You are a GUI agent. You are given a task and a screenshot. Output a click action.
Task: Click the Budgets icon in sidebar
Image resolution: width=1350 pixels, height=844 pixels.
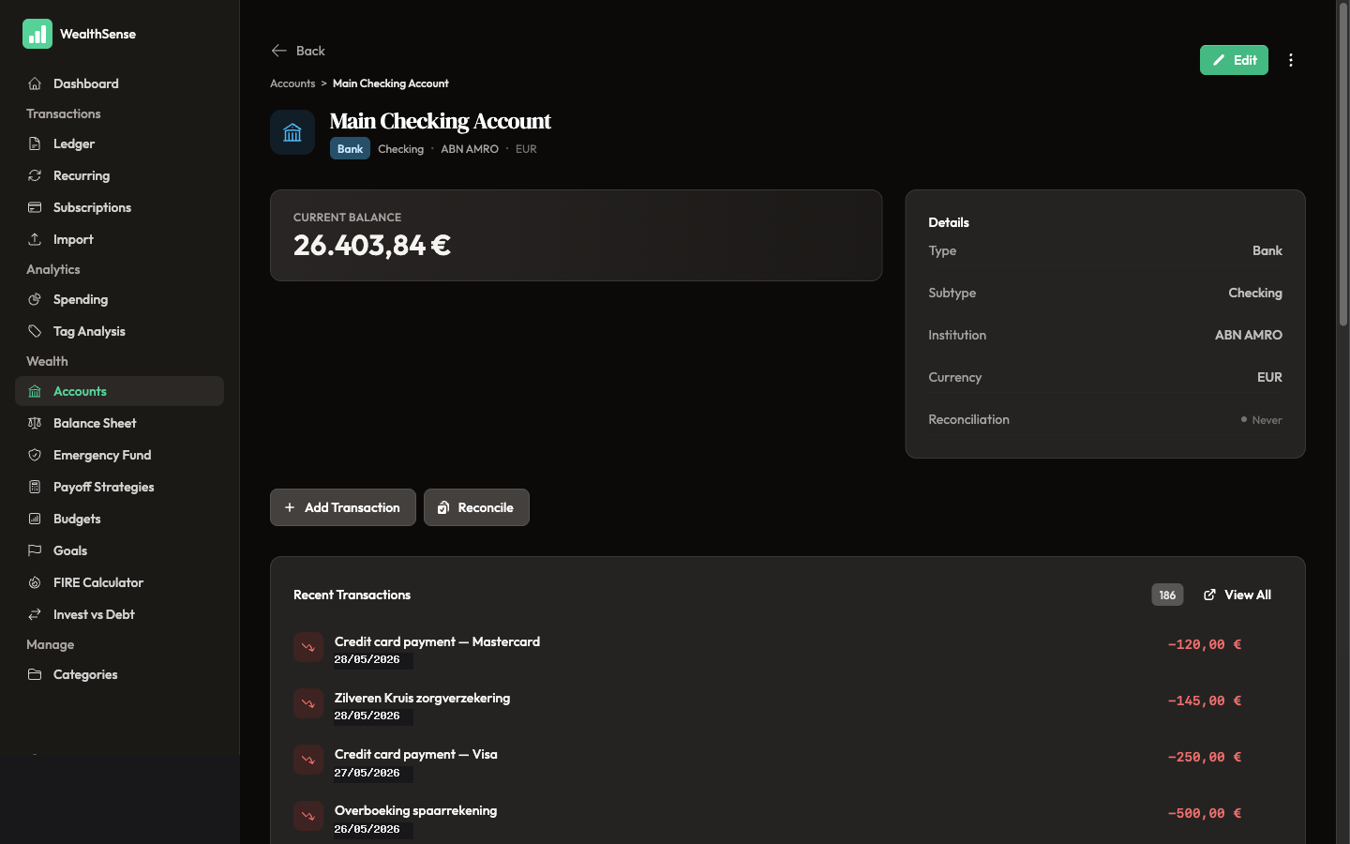35,519
